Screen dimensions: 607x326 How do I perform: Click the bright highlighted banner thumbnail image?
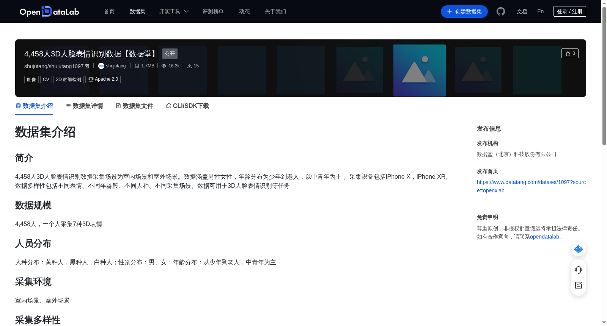coord(420,70)
